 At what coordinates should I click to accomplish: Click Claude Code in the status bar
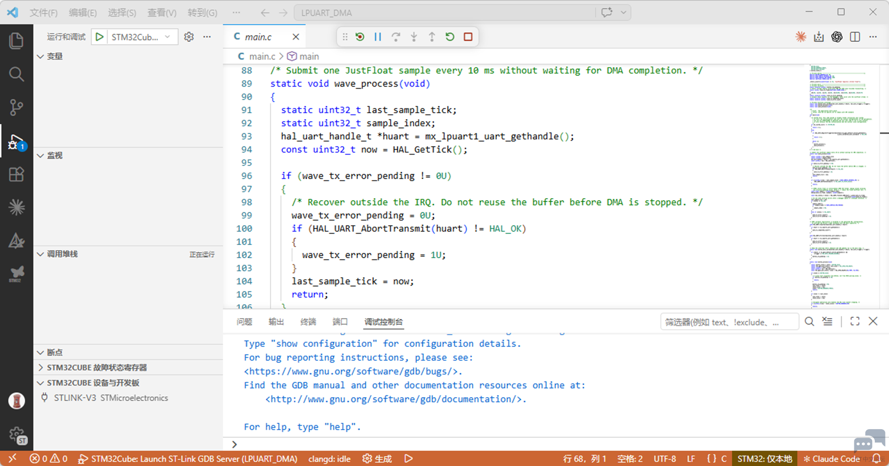pos(831,459)
